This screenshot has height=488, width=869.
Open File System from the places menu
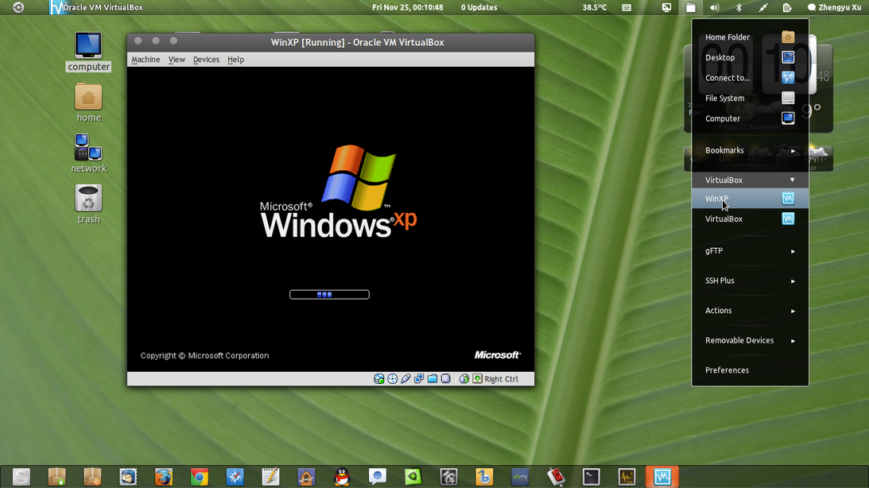(750, 98)
